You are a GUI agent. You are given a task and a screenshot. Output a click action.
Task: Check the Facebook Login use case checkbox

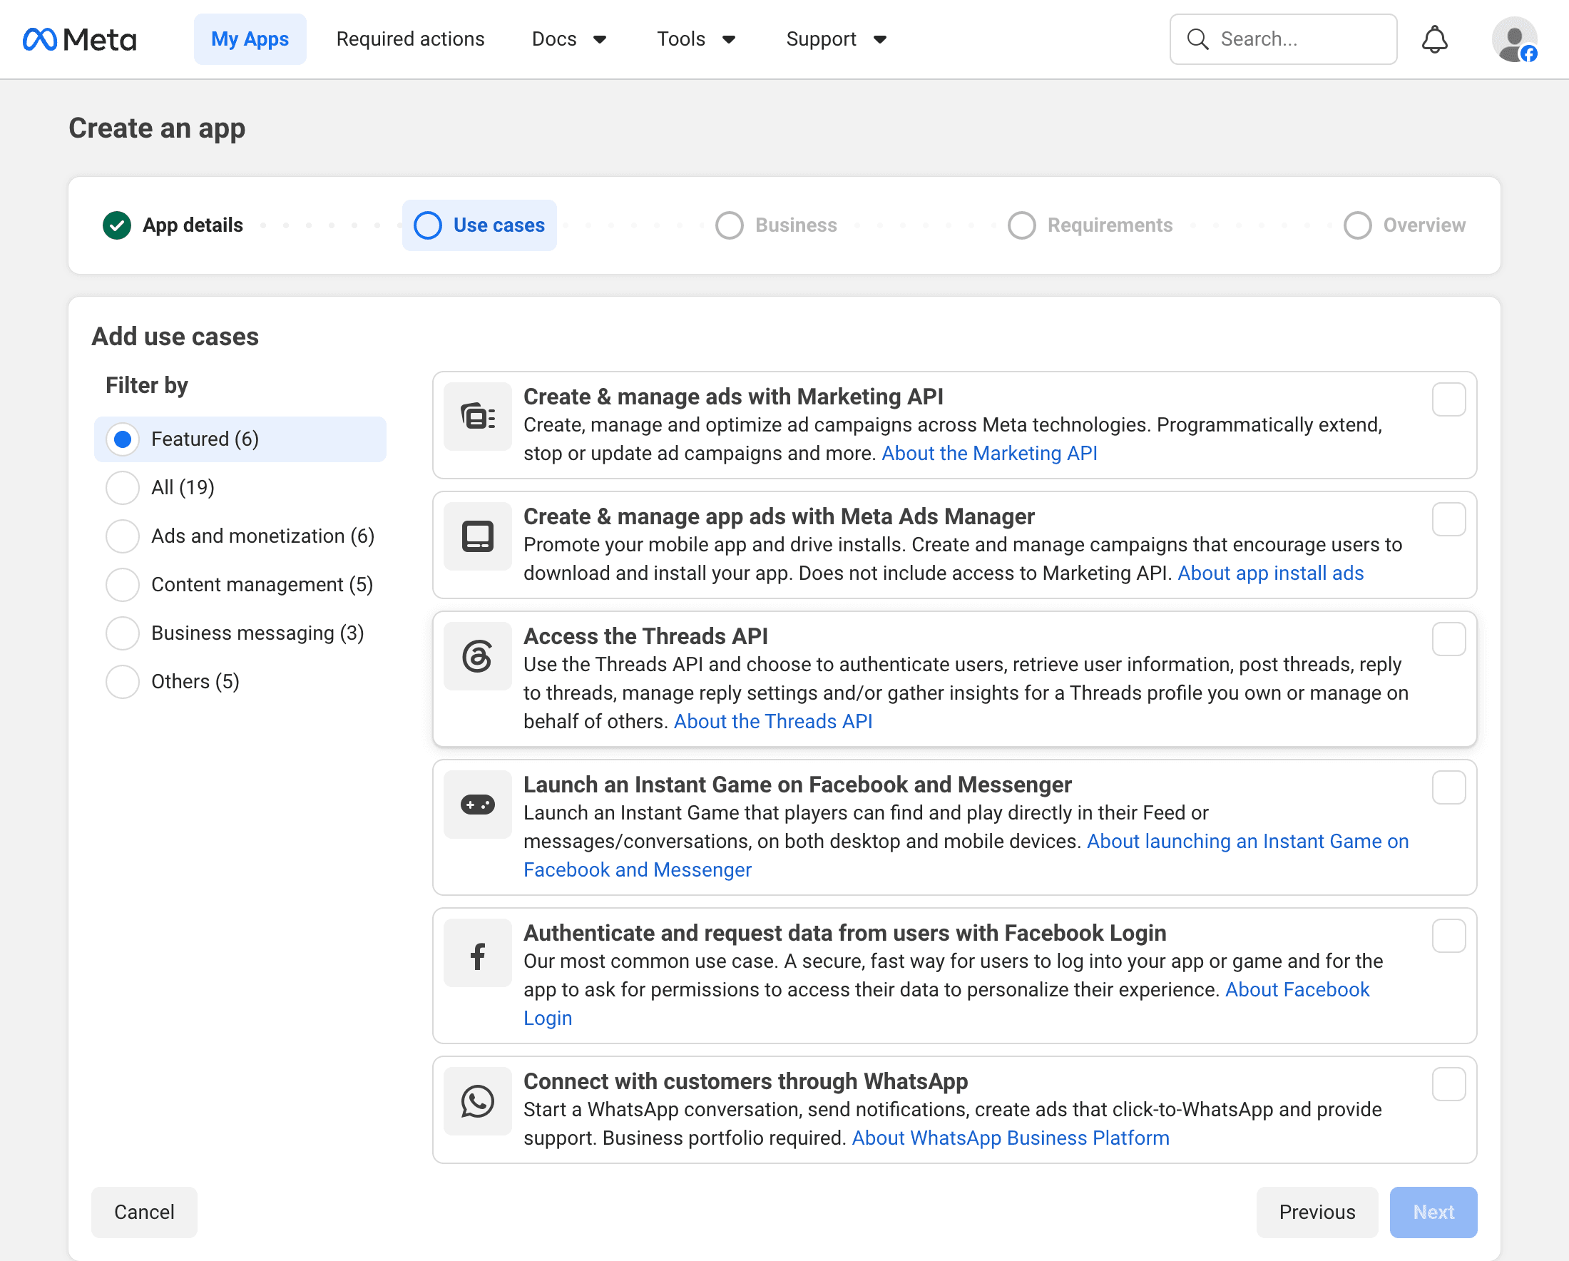(1448, 936)
